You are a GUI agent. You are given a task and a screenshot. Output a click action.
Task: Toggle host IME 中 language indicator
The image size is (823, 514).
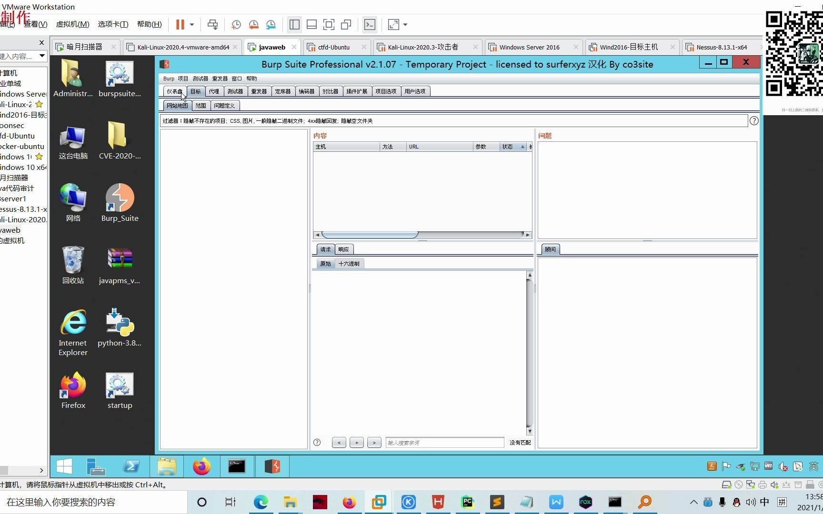(x=764, y=502)
